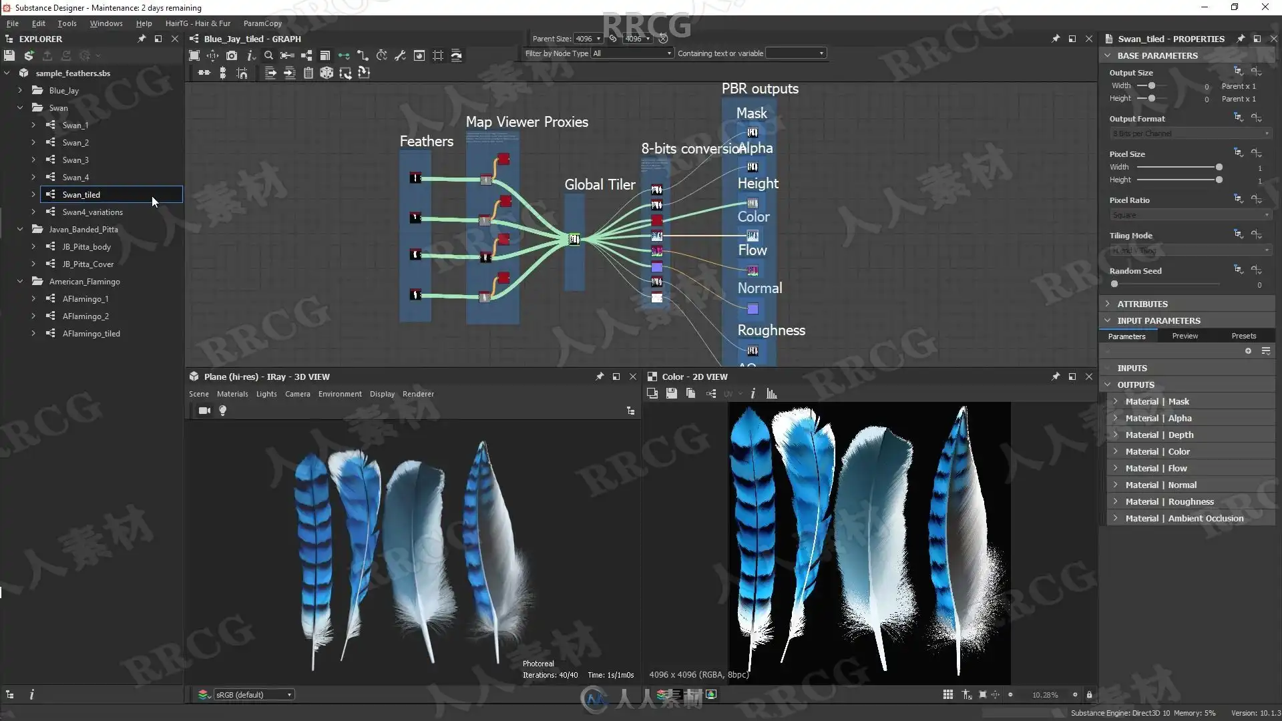Toggle the parent size link icon

(613, 39)
